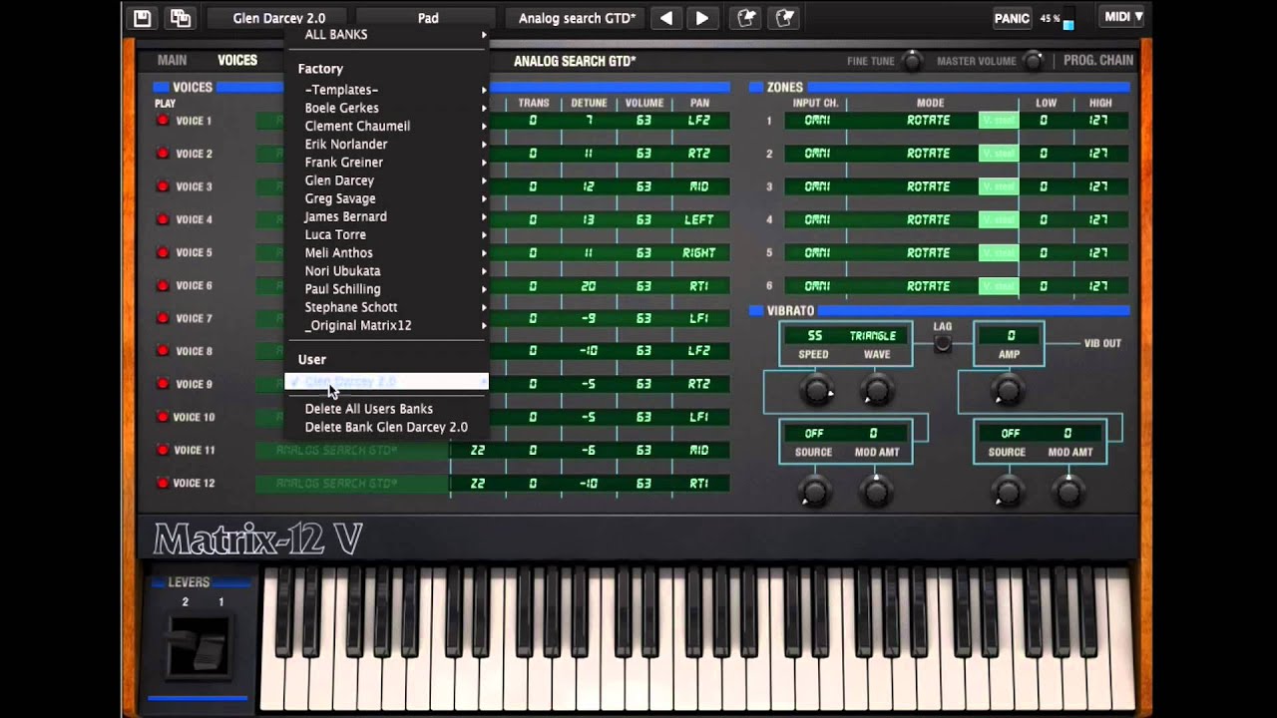The image size is (1277, 718).
Task: Choose Meli Anthos from the Factory banks
Action: coord(387,252)
